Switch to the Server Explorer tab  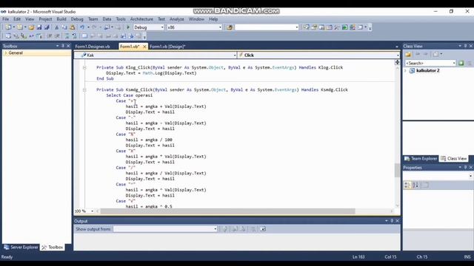click(21, 248)
